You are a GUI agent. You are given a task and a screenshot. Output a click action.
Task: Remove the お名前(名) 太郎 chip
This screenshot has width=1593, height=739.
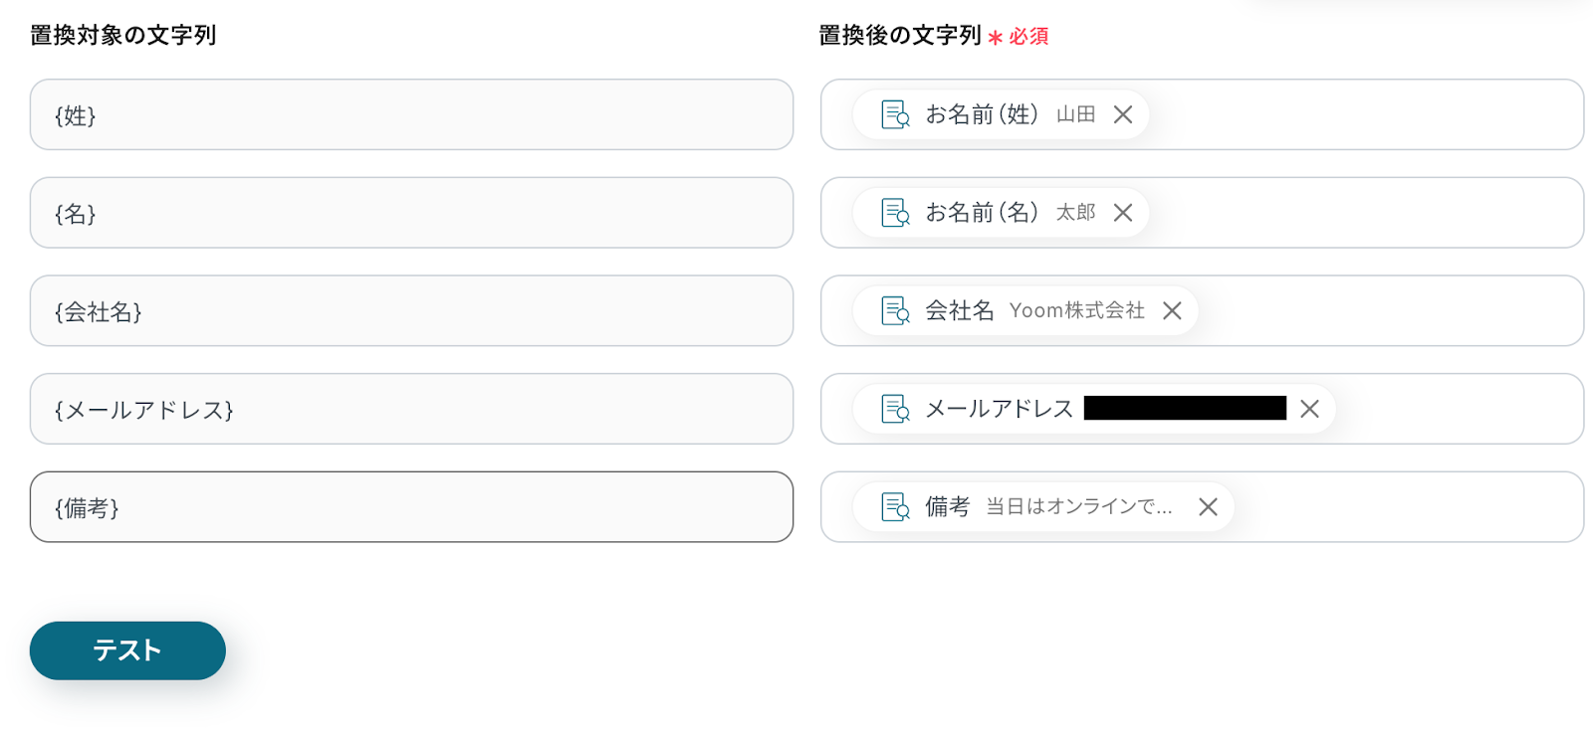pyautogui.click(x=1123, y=213)
